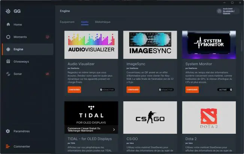This screenshot has height=154, width=244.
Task: Switch to the Bibliothèque tab
Action: pos(103,22)
